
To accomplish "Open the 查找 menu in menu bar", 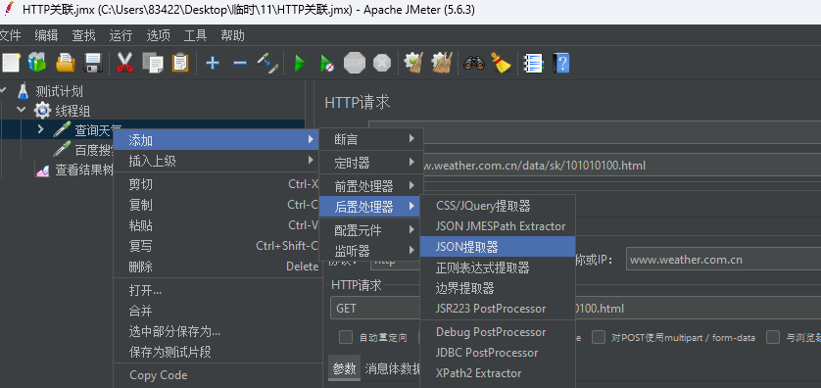I will (84, 35).
